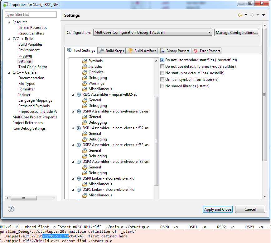Switch to the Build Steps tab
The image size is (271, 243).
click(x=112, y=51)
